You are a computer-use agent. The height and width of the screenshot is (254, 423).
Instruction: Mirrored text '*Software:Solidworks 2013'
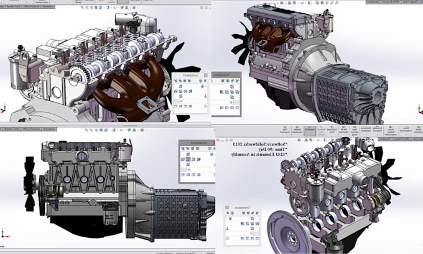pos(259,144)
